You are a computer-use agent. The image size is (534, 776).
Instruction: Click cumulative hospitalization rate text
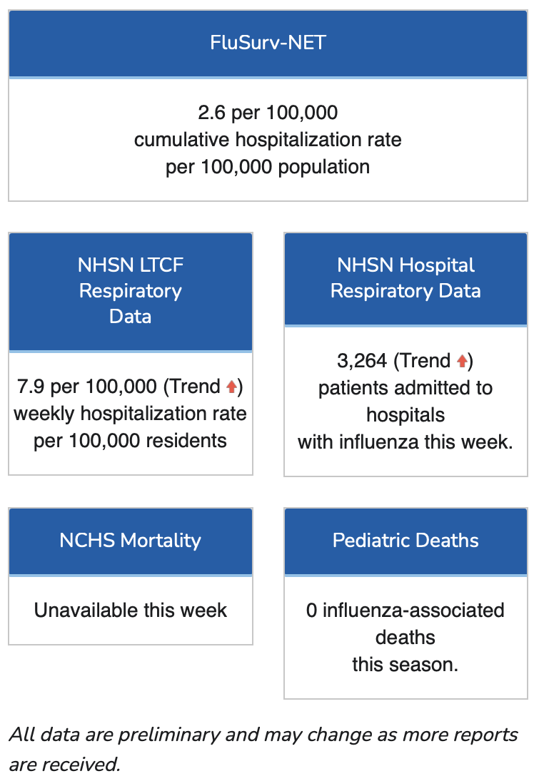268,140
